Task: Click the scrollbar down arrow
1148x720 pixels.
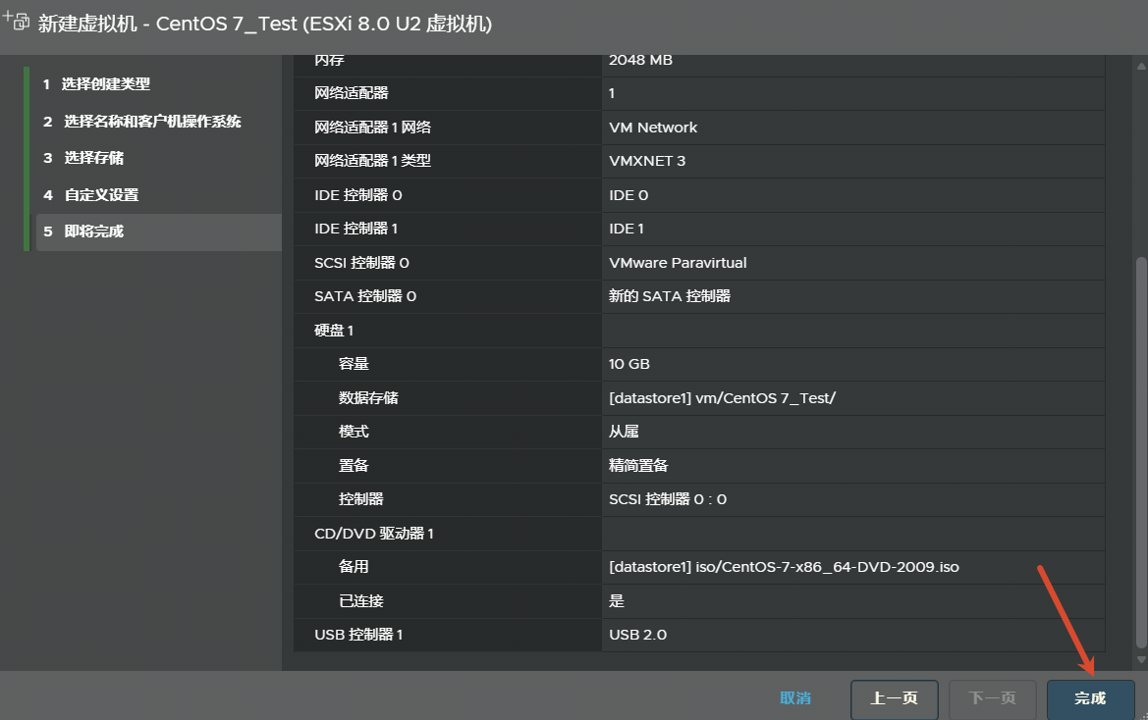Action: (1141, 659)
